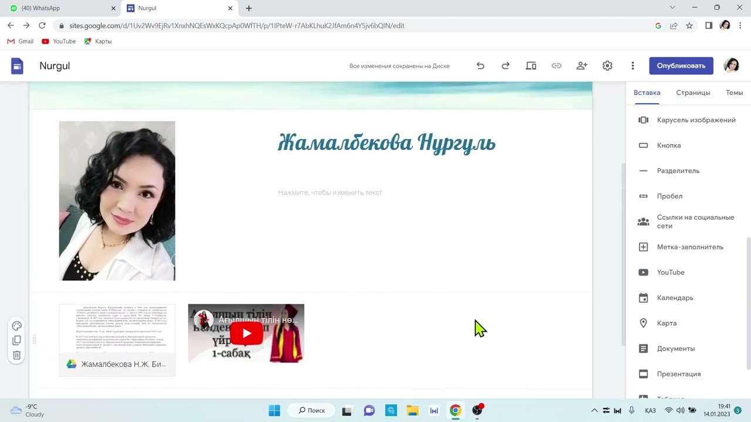
Task: Click the Windows Start button
Action: 274,411
